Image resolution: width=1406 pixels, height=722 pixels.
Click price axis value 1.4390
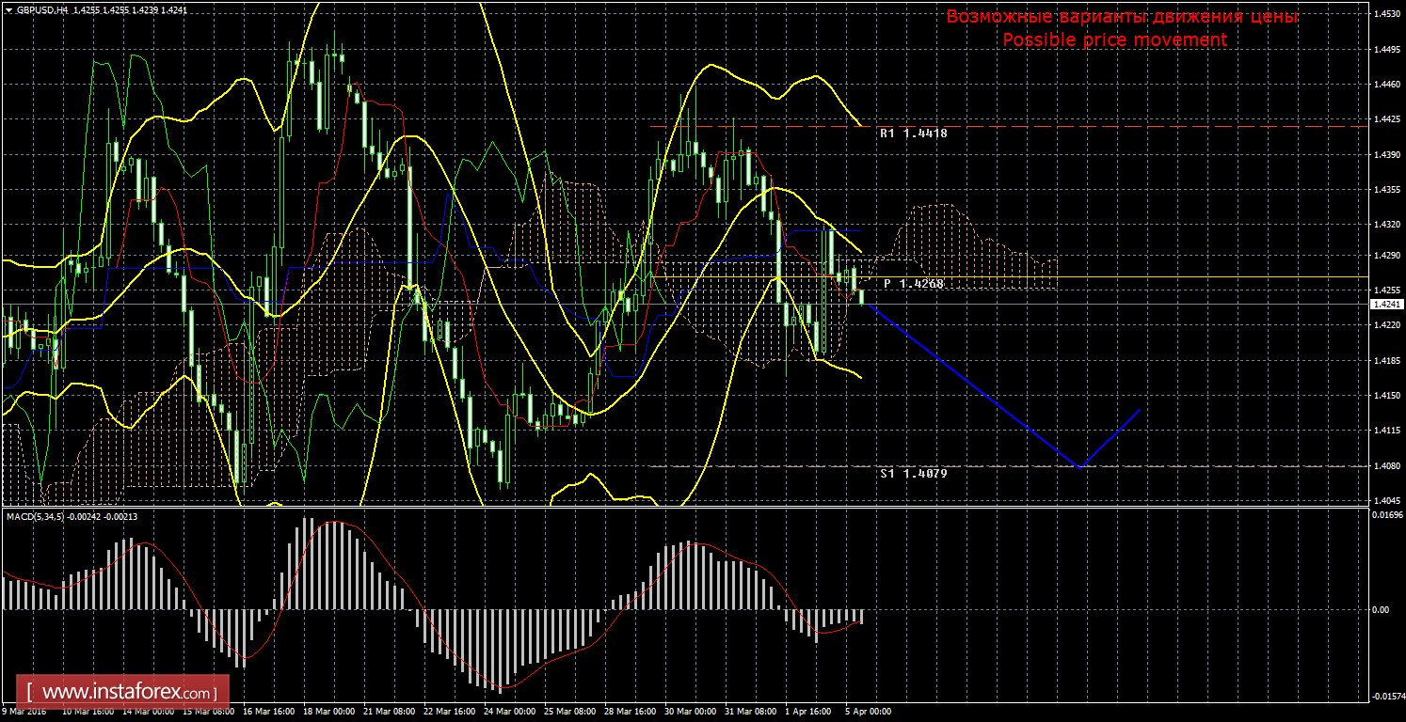coord(1386,155)
